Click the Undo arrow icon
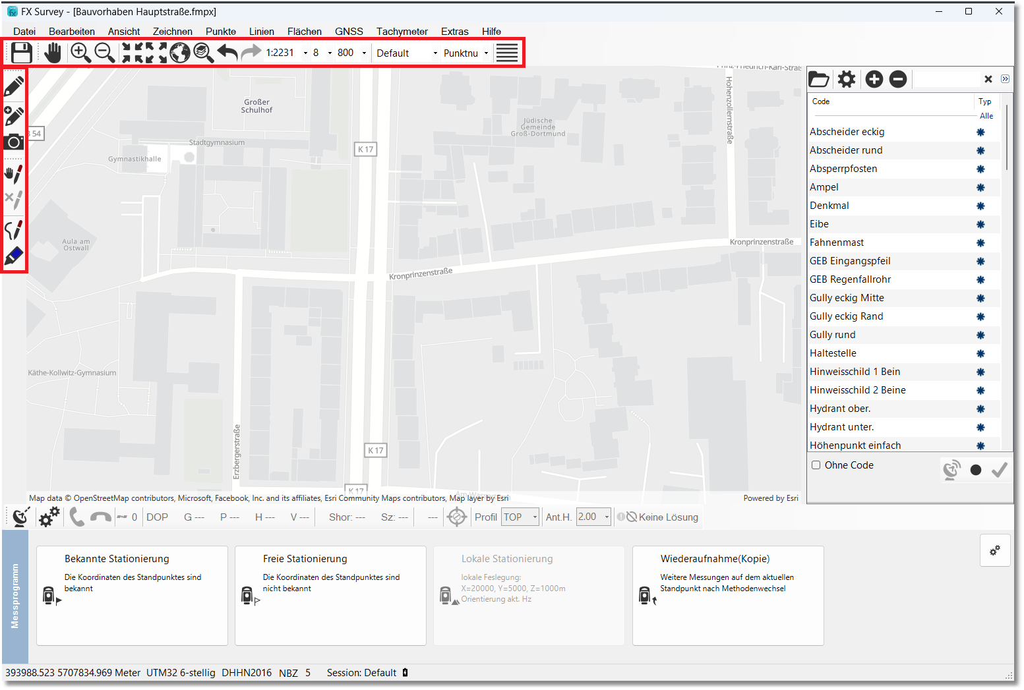Image resolution: width=1024 pixels, height=690 pixels. (227, 53)
